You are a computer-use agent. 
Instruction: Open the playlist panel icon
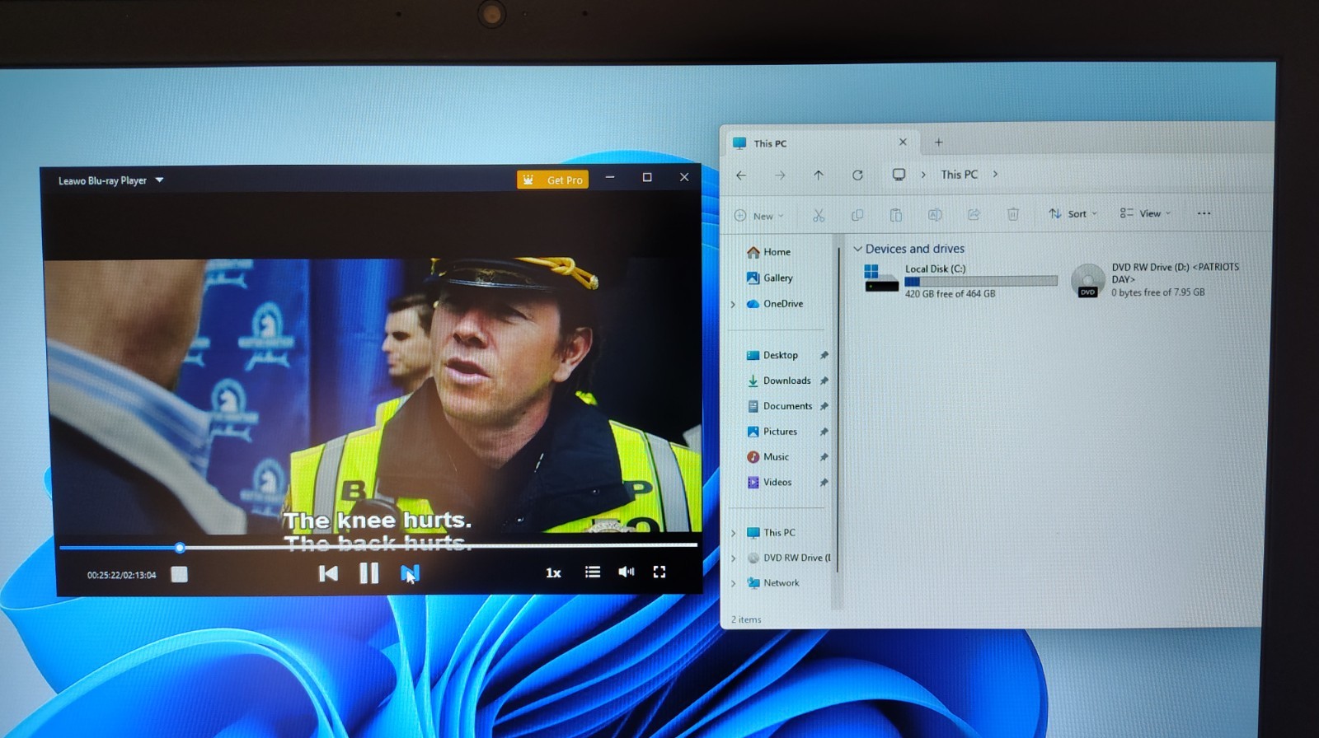[x=593, y=572]
